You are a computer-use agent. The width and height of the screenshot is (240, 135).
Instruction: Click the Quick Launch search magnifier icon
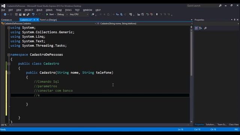point(220,6)
